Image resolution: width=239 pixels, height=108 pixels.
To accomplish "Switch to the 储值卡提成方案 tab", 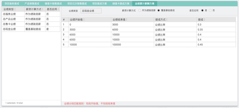I will point(121,4).
